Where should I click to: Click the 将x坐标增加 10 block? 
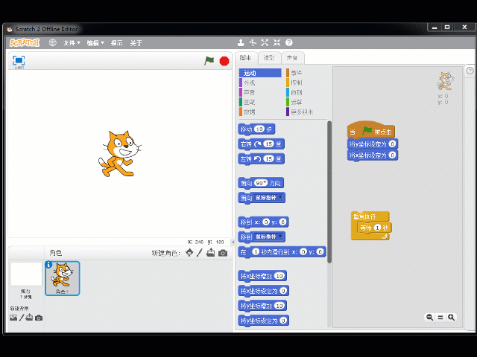[262, 276]
